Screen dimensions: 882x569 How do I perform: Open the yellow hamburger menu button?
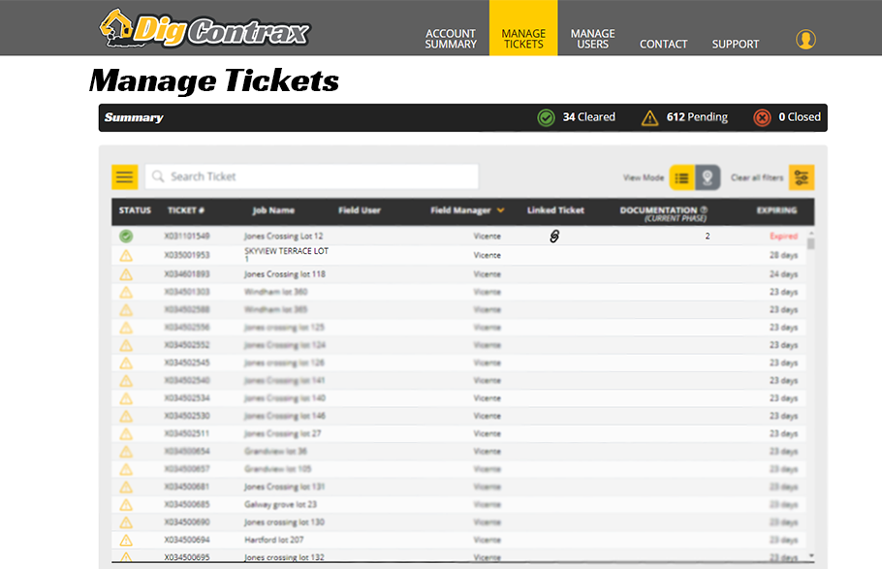point(124,176)
